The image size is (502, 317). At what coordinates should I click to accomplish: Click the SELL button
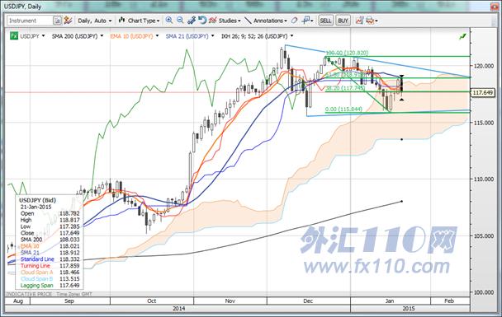tap(325, 21)
